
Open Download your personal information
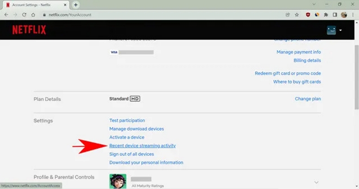click(x=146, y=163)
